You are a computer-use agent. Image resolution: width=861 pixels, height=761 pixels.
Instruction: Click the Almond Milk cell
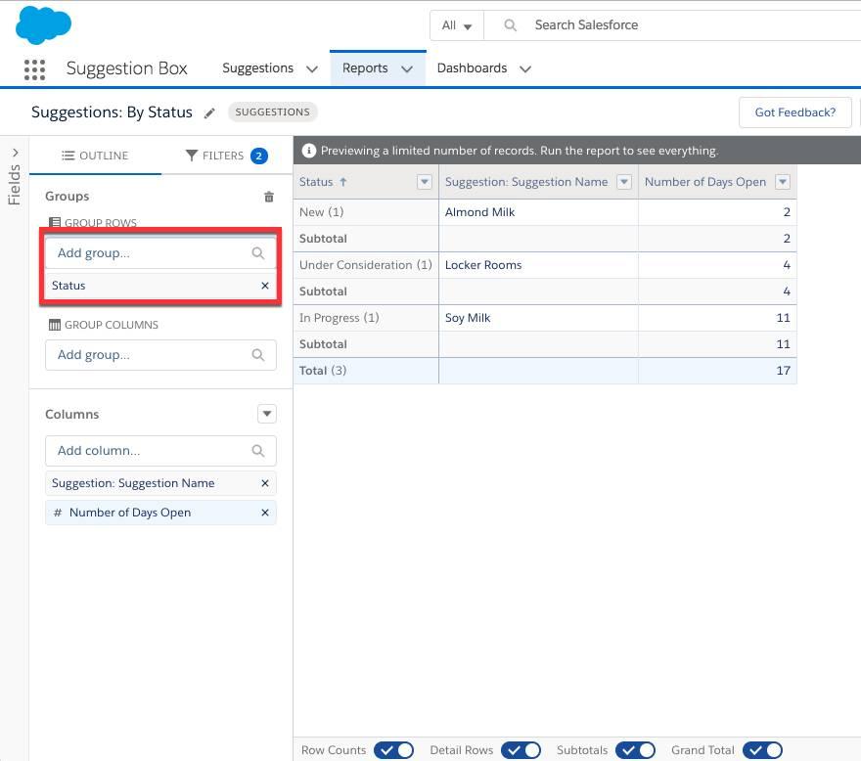coord(538,212)
